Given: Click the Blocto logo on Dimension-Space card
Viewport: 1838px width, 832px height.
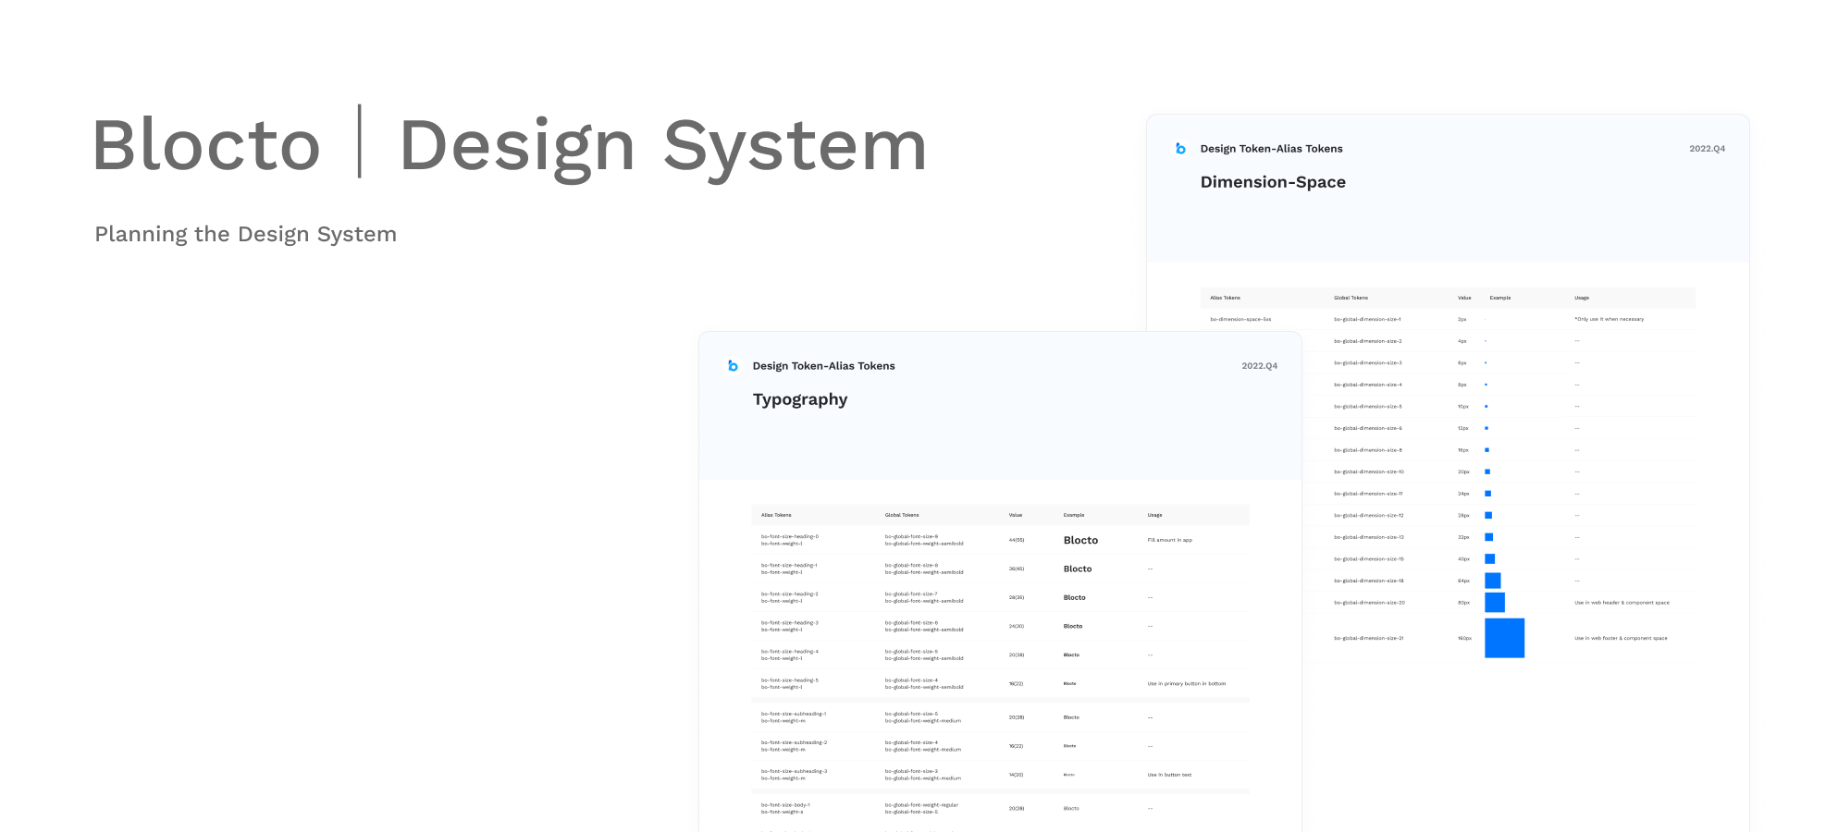Looking at the screenshot, I should coord(1180,149).
